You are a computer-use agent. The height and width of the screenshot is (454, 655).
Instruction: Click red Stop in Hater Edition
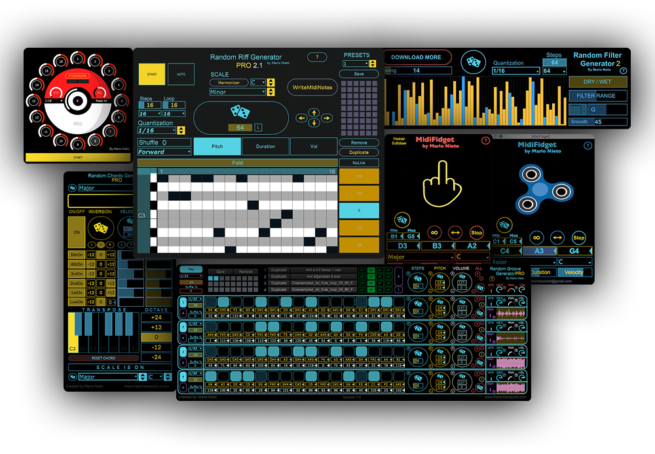(x=476, y=232)
